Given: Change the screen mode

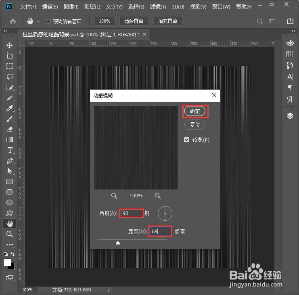Looking at the screenshot, I should [10, 278].
